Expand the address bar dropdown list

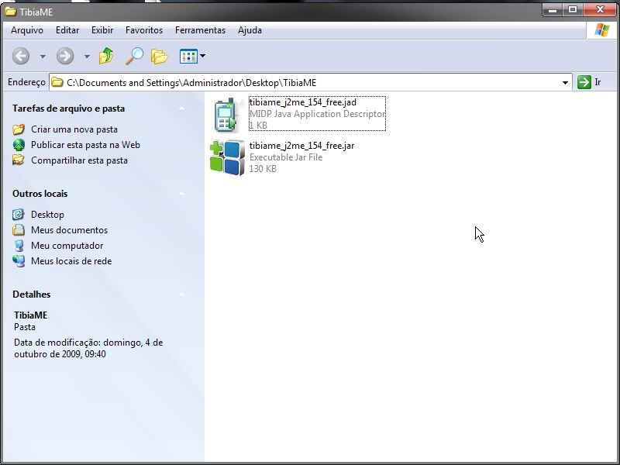(x=565, y=82)
